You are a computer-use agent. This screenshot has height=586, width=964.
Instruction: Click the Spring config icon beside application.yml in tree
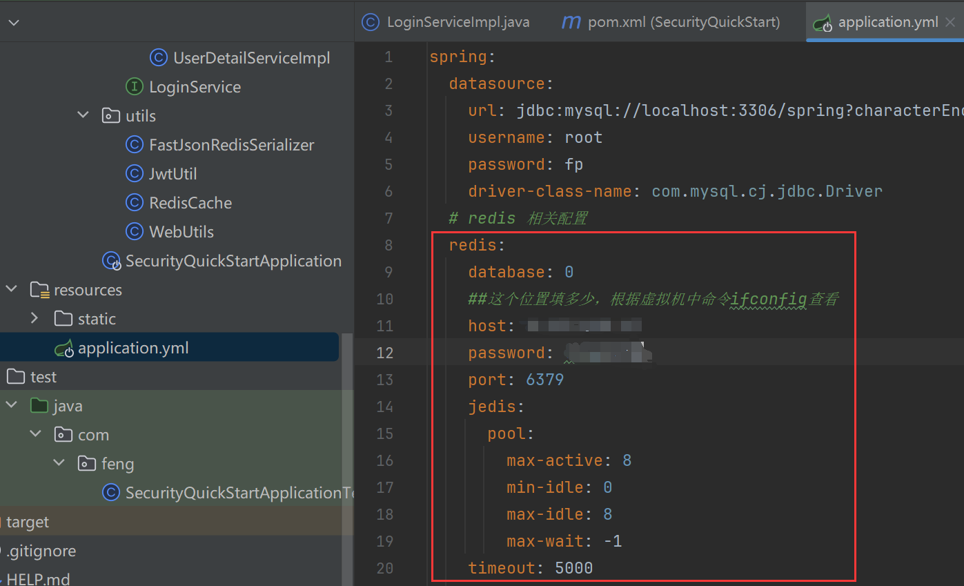(63, 349)
